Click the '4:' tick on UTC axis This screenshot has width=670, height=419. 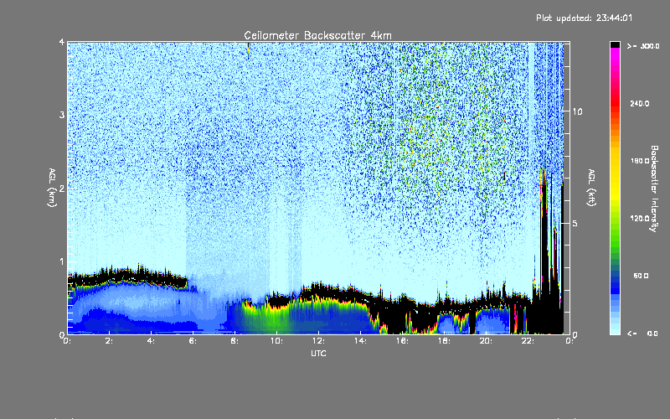click(152, 341)
